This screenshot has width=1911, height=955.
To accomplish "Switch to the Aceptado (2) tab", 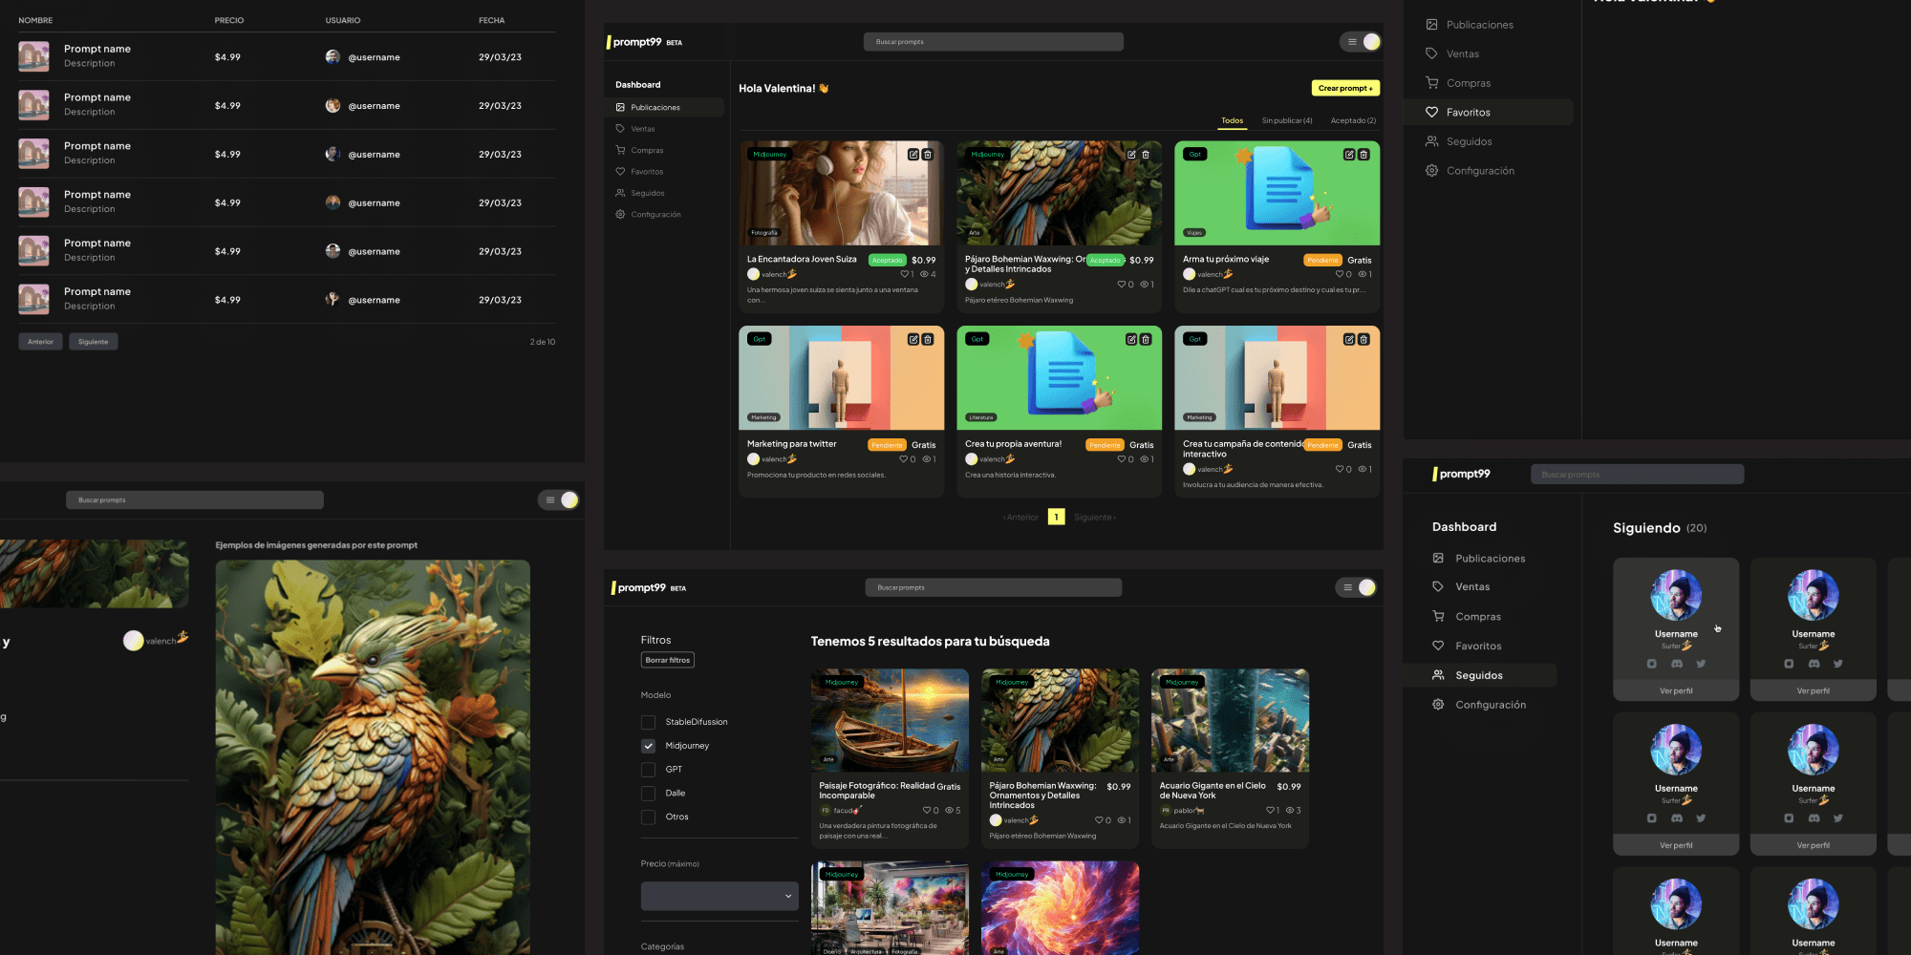I will pos(1353,120).
